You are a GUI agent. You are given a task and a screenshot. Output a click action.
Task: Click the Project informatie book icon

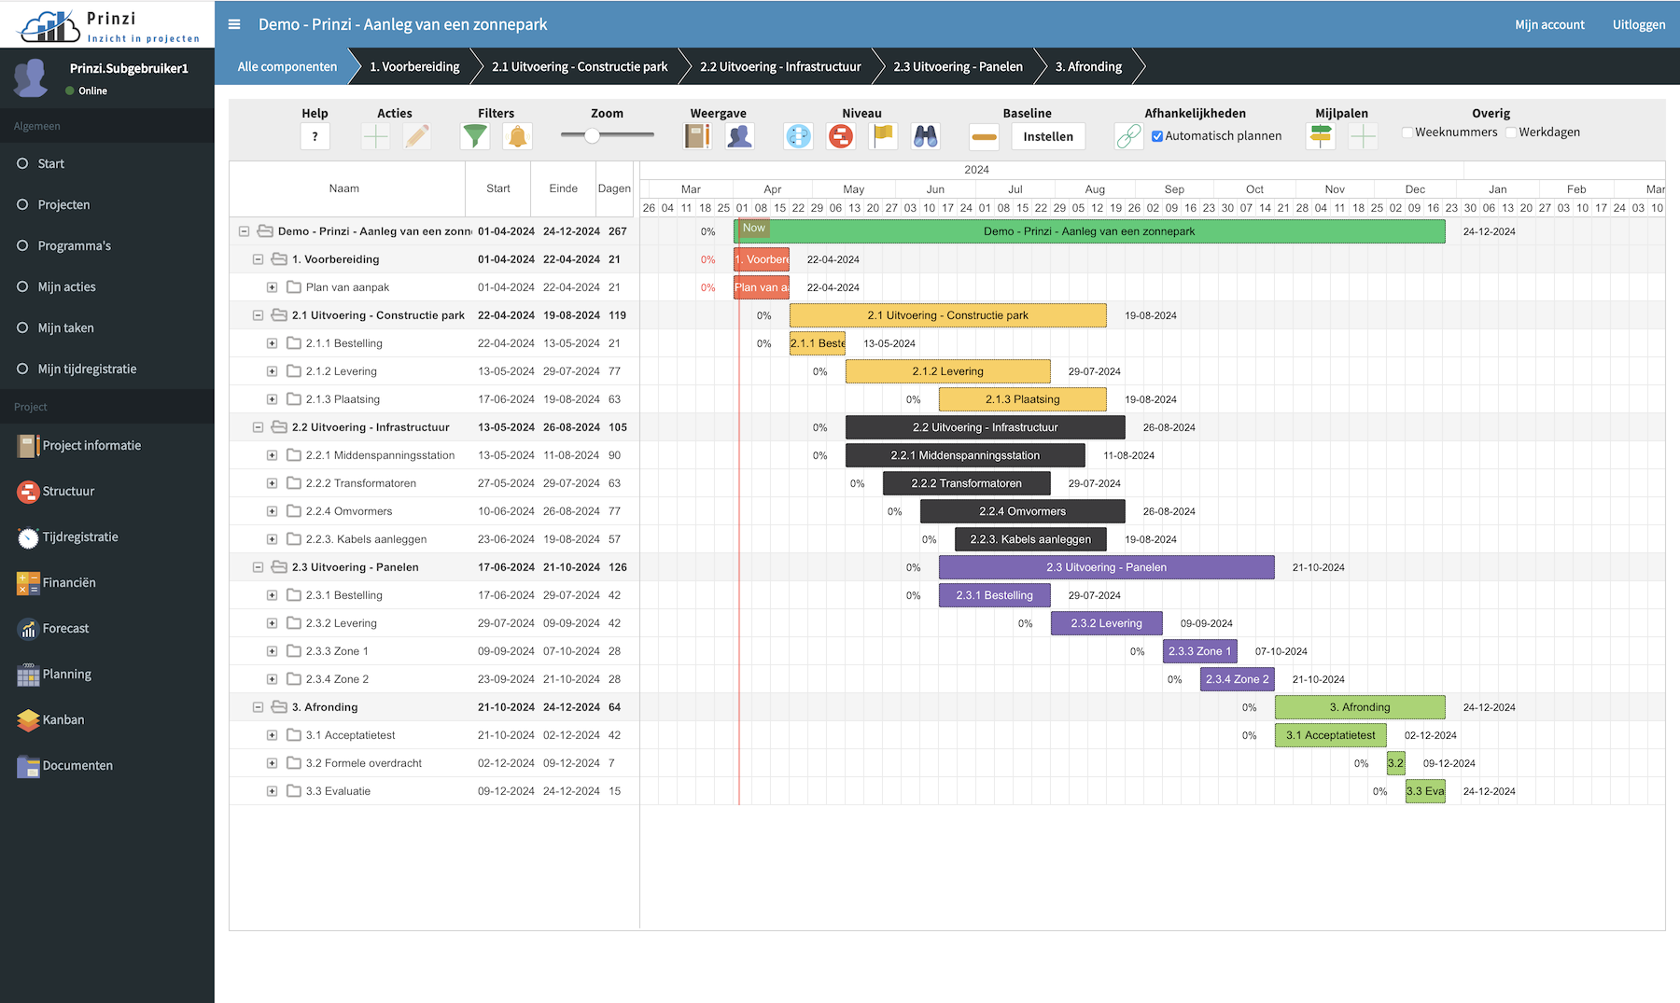coord(28,446)
